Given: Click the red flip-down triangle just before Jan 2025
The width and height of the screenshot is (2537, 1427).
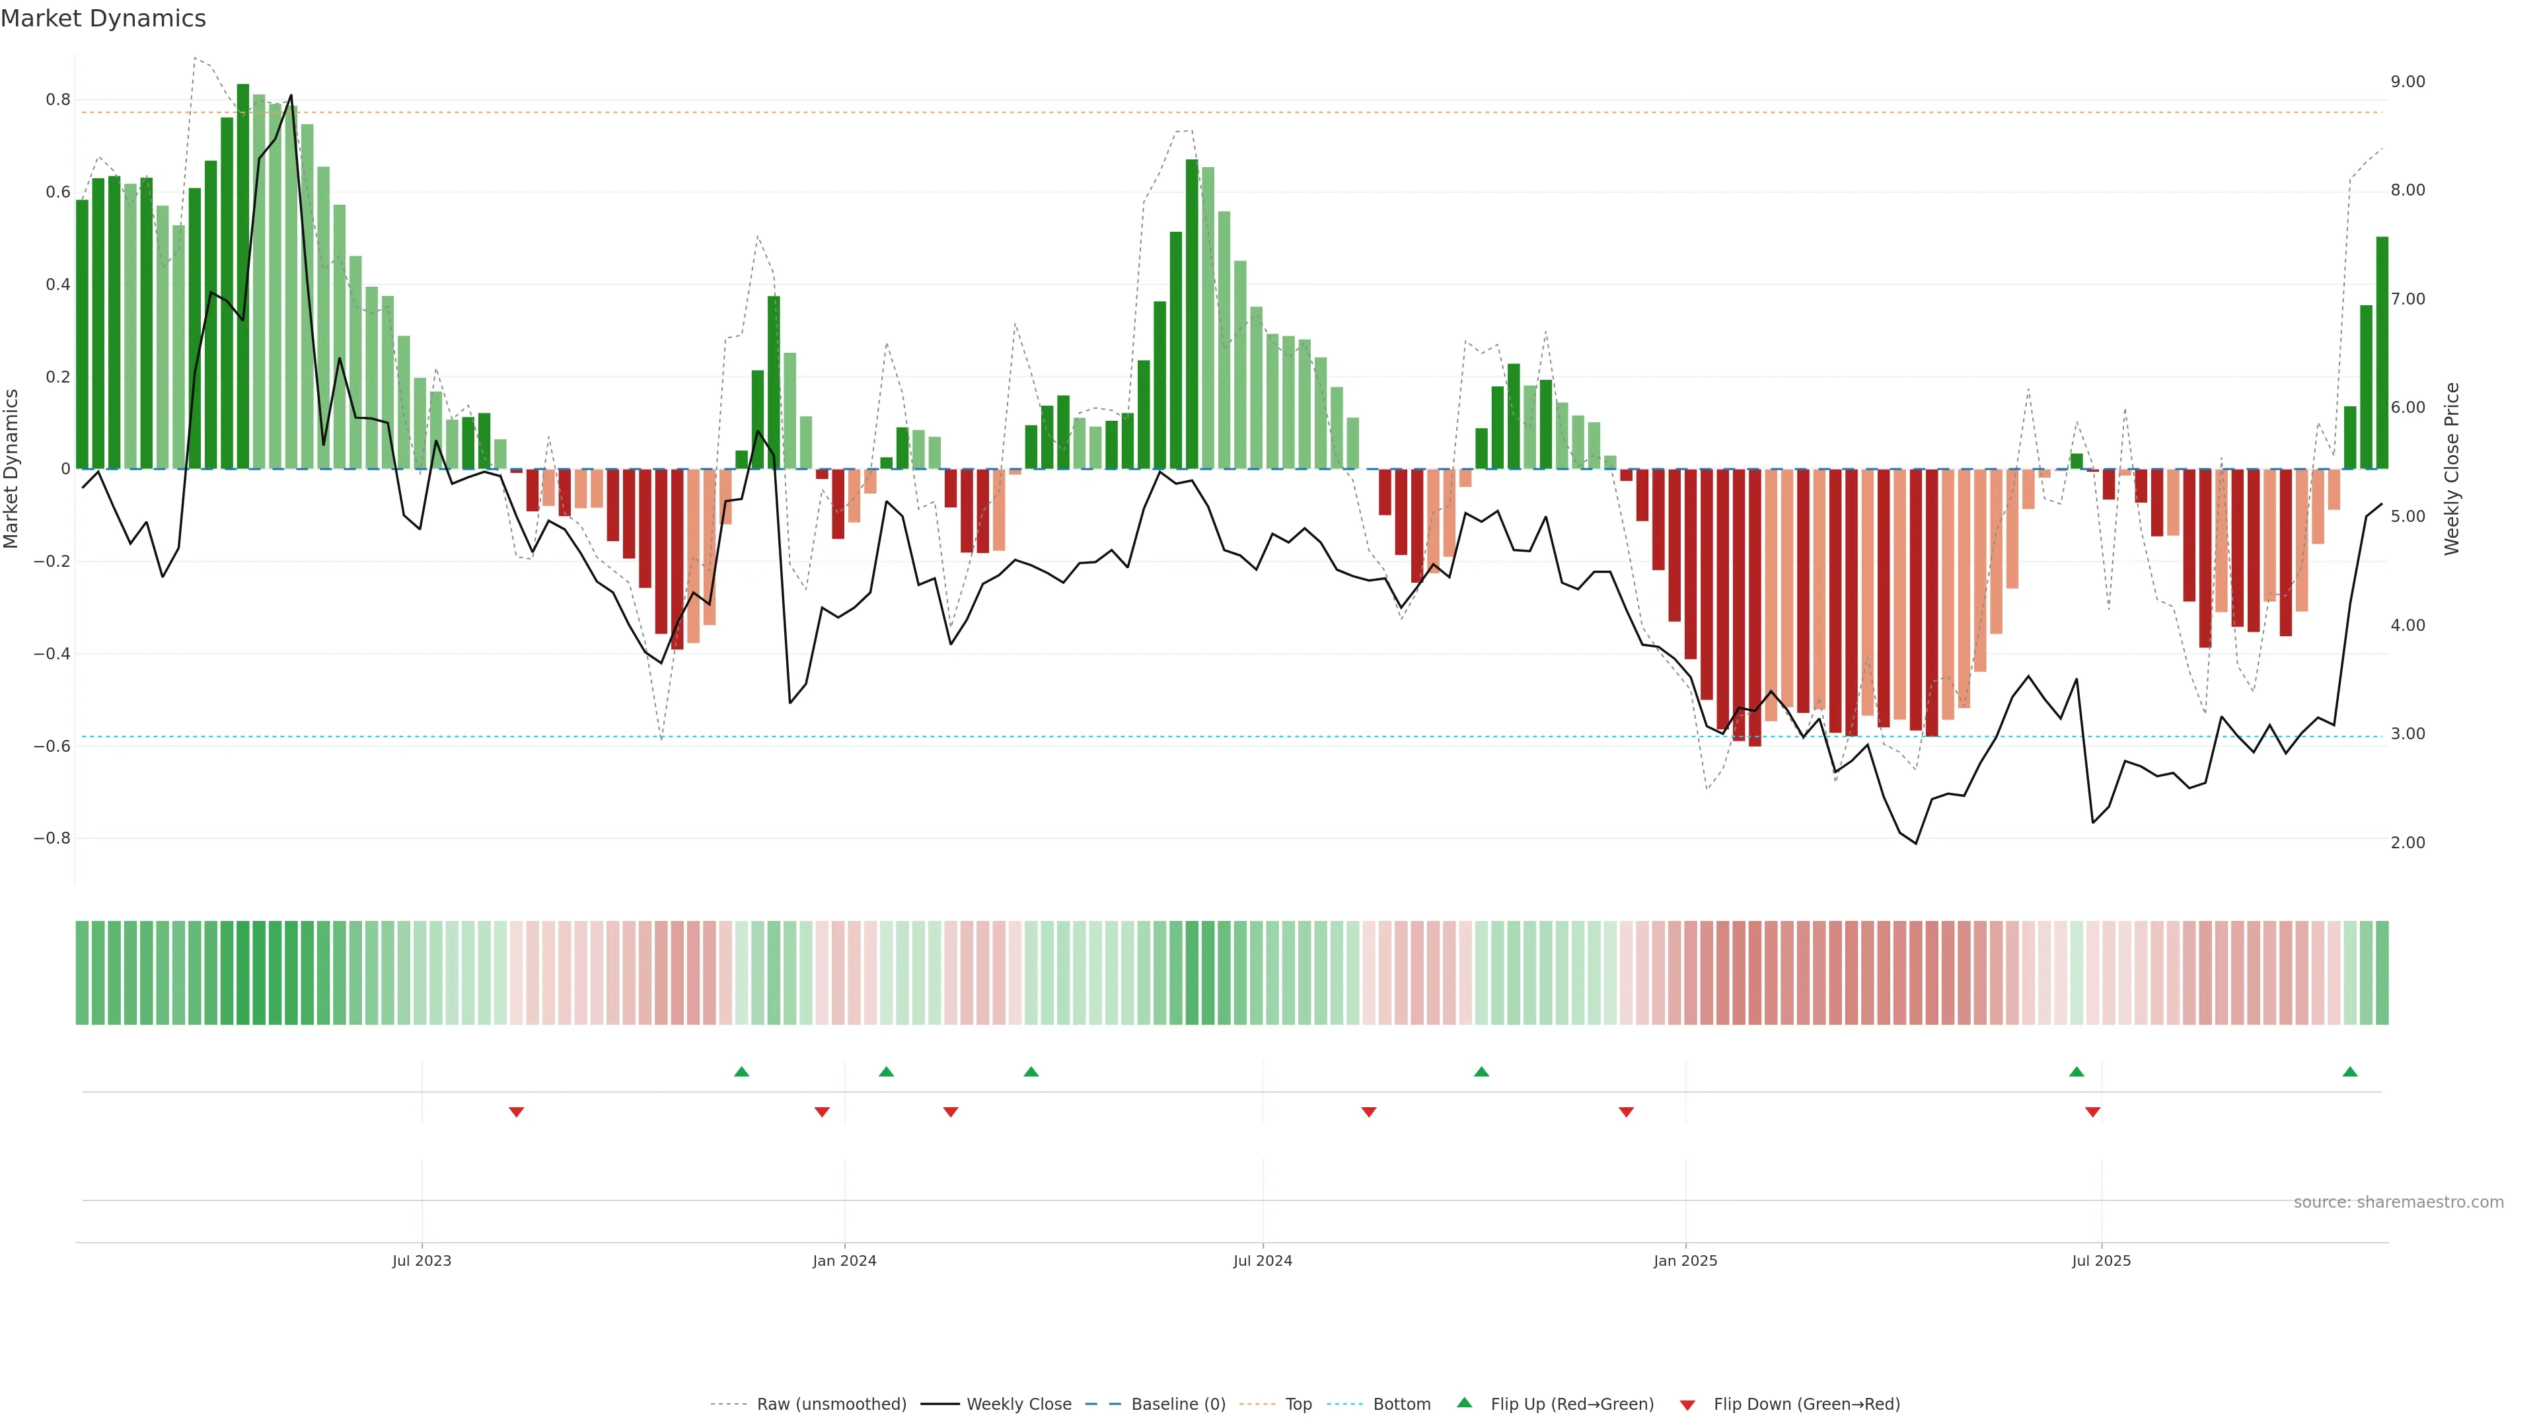Looking at the screenshot, I should pyautogui.click(x=1626, y=1112).
